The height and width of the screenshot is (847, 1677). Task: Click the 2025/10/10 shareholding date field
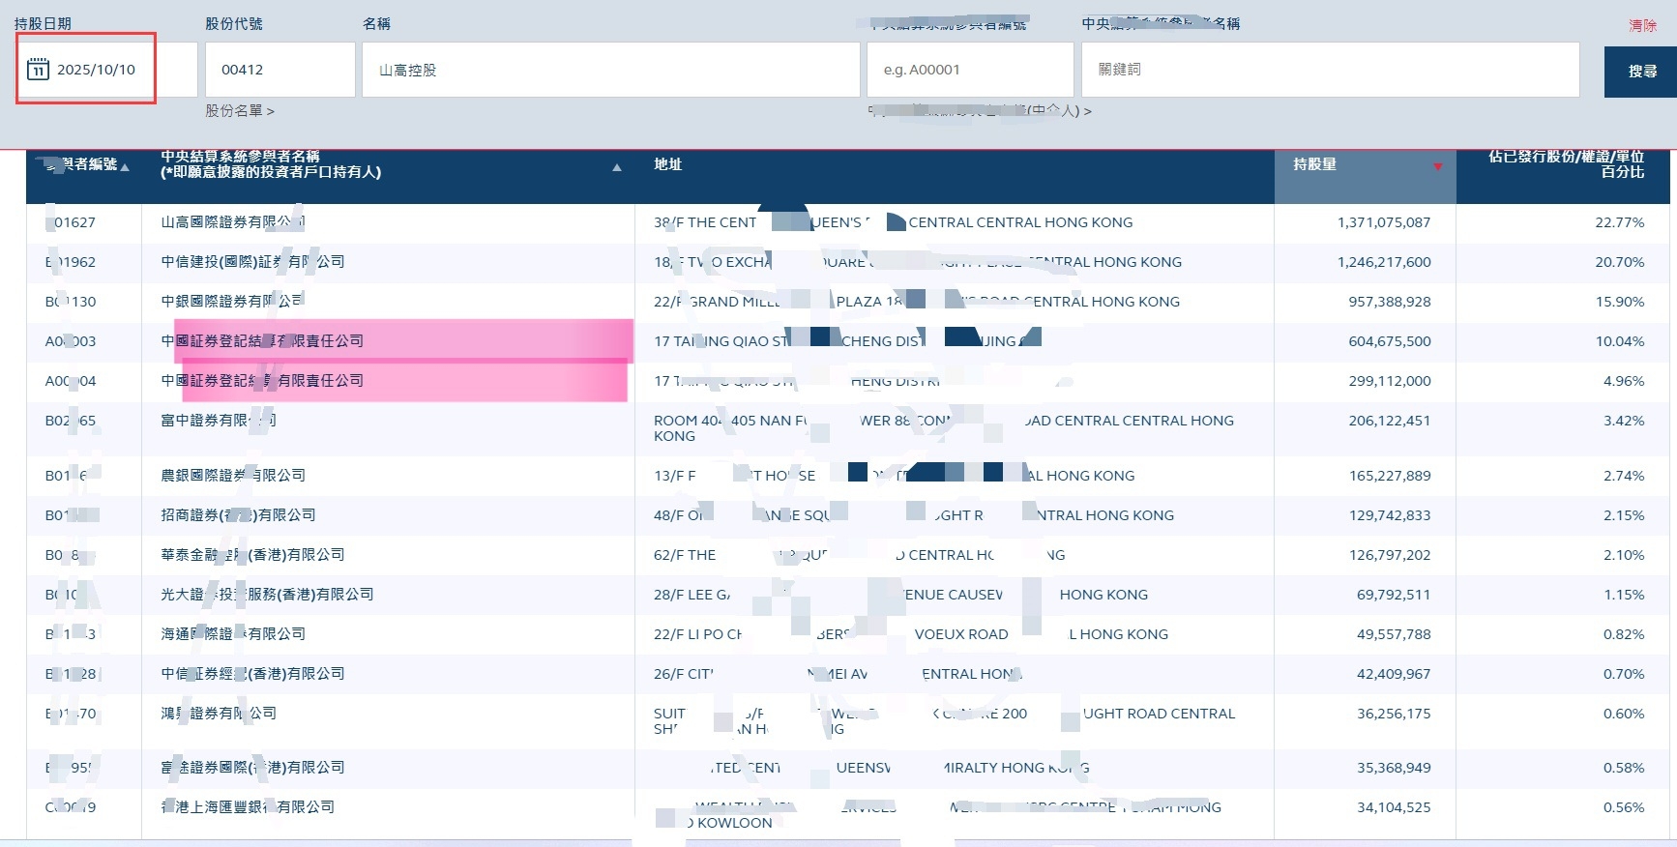pyautogui.click(x=96, y=70)
